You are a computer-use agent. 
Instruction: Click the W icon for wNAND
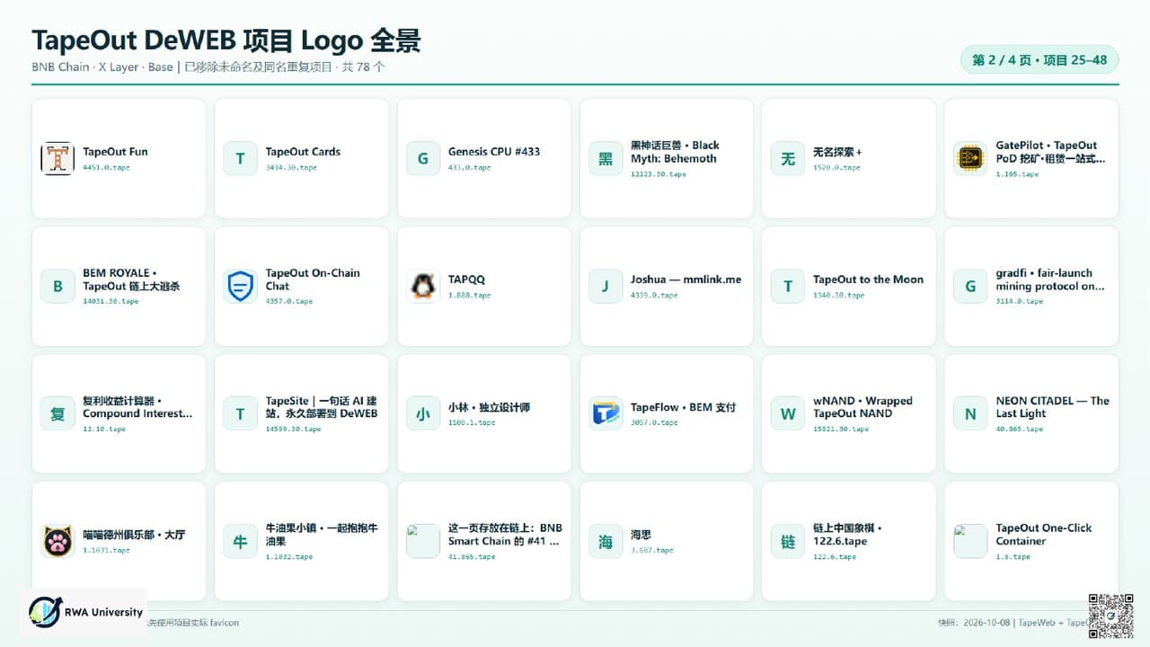pyautogui.click(x=788, y=414)
